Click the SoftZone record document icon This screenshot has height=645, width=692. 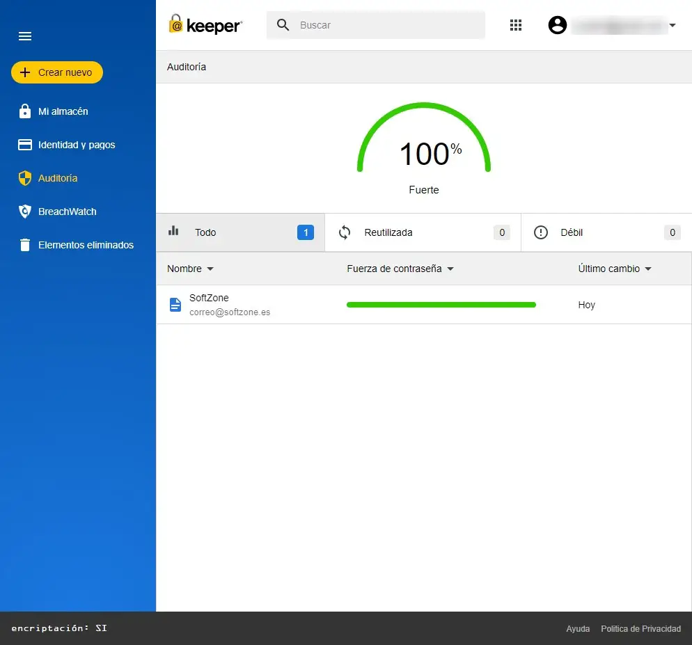click(175, 305)
